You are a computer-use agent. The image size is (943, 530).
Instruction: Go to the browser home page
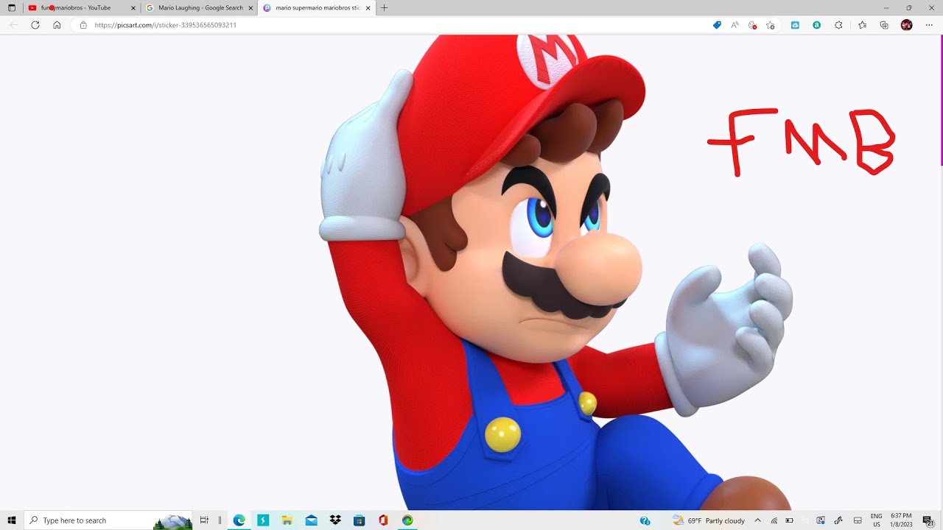[x=57, y=25]
